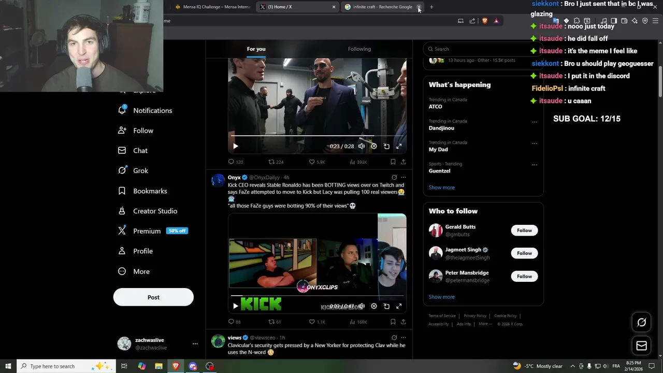
Task: Open more options for the Onyx post
Action: click(x=403, y=177)
